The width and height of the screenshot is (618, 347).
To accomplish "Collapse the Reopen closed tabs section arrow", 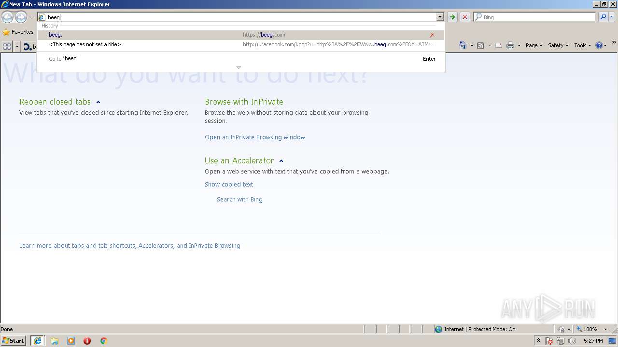I will point(98,102).
